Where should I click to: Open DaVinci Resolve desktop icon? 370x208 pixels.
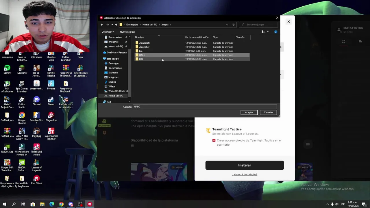[x=51, y=71]
